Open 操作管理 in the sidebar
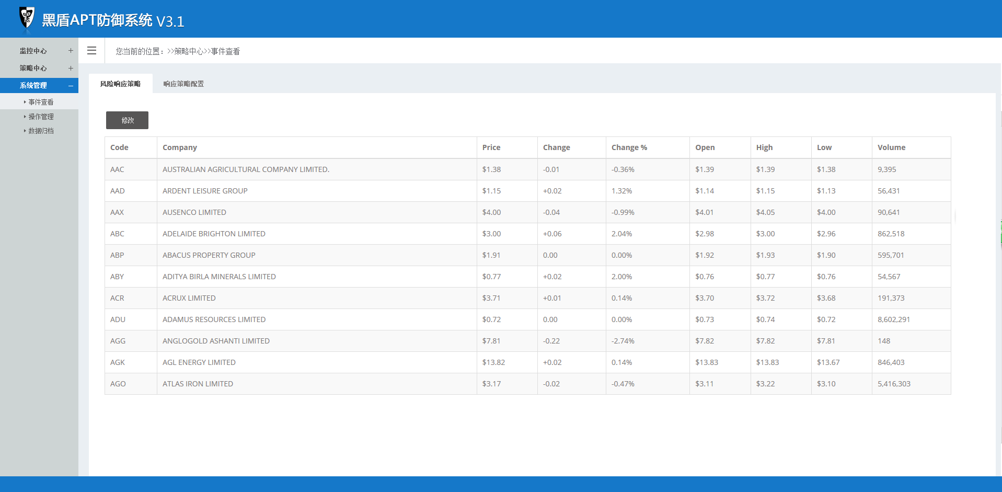Screen dimensions: 1002x492 coord(41,117)
